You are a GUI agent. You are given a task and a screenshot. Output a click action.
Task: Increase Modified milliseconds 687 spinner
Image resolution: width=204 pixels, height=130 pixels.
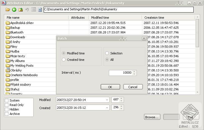(x=121, y=98)
